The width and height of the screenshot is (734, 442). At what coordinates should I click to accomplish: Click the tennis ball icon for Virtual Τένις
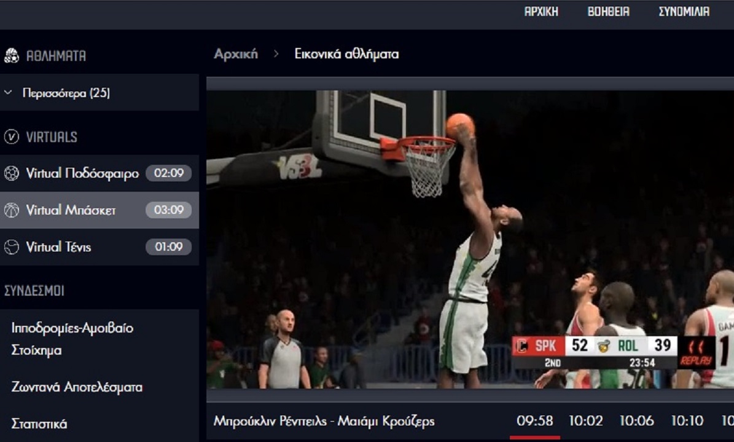pyautogui.click(x=11, y=247)
